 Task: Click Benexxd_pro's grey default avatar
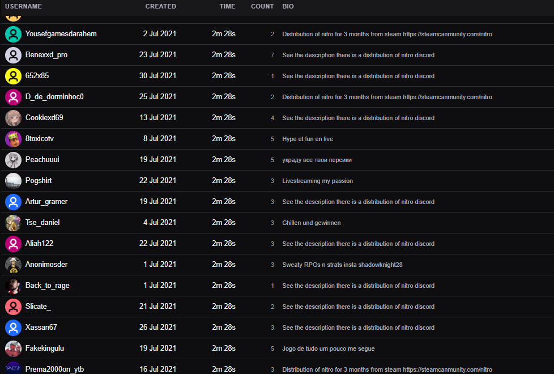(x=13, y=55)
